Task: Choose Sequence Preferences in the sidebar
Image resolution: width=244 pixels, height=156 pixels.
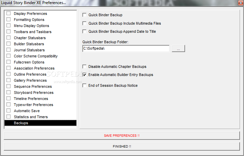Action: pyautogui.click(x=33, y=86)
